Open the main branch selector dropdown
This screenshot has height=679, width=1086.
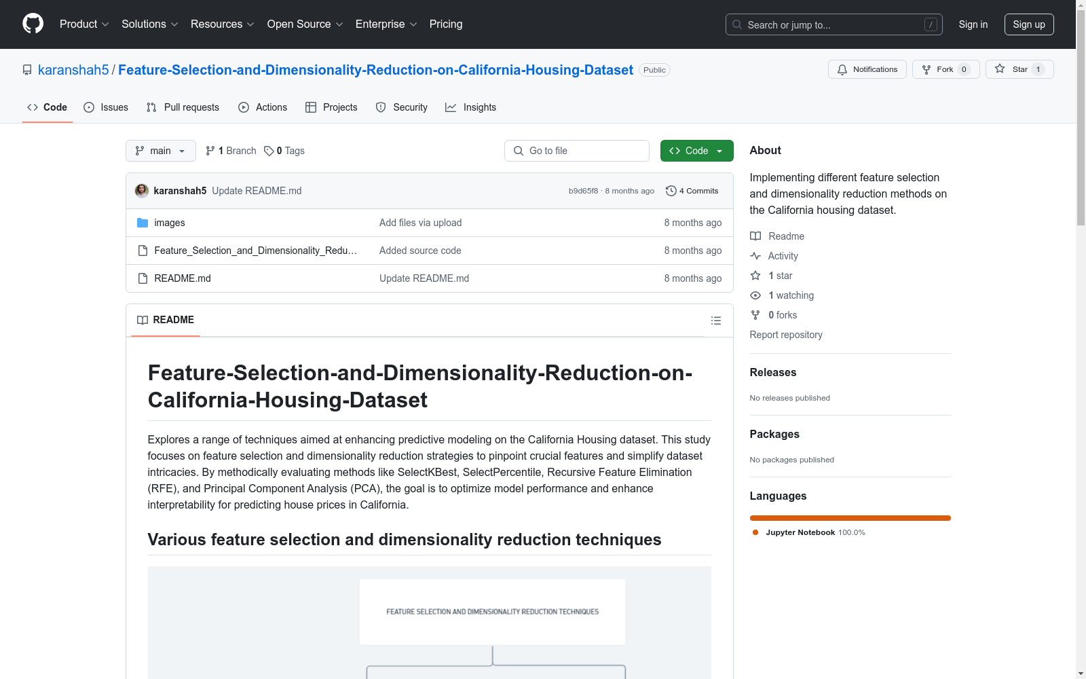pos(161,151)
